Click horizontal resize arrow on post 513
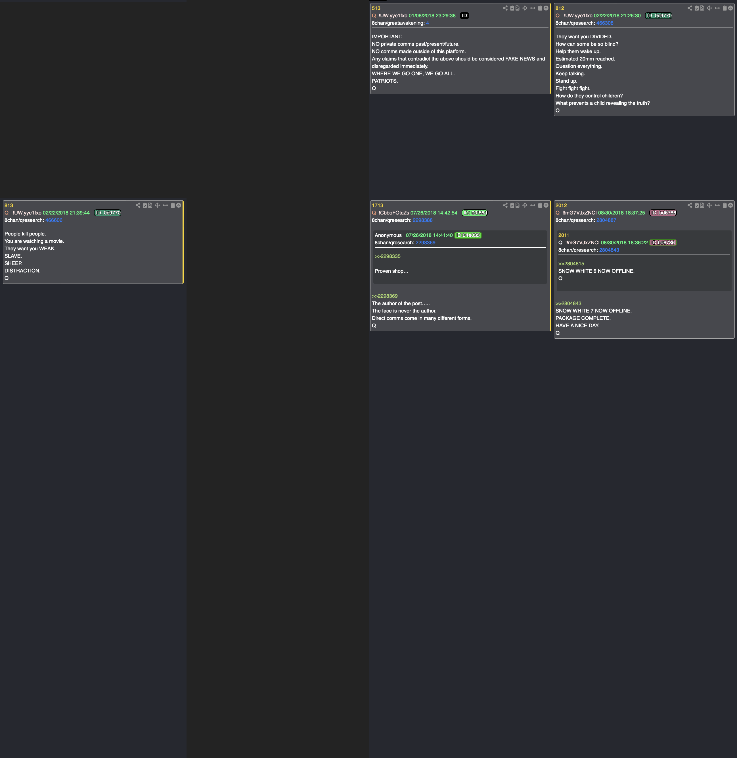 533,8
